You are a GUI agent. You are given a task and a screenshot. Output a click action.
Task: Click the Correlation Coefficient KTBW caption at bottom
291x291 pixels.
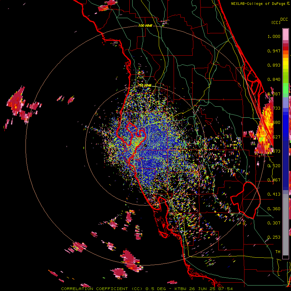click(147, 289)
